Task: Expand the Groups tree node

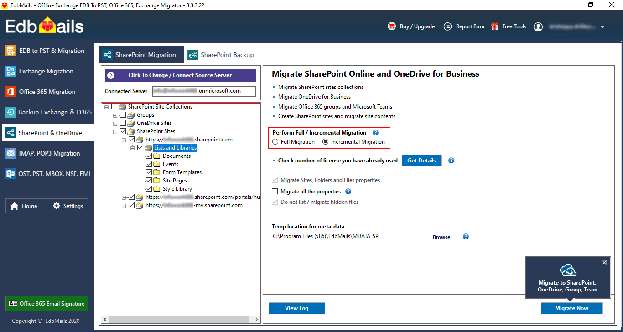Action: pyautogui.click(x=115, y=115)
